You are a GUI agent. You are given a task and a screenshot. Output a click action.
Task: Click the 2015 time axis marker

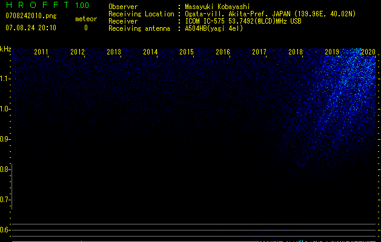(x=187, y=52)
